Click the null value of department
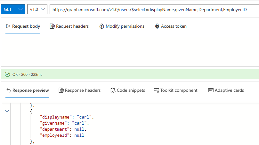Viewport: 259px width, 145px height. 79,129
